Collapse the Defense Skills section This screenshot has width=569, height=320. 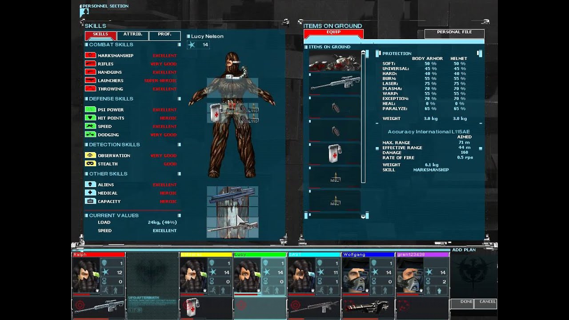click(x=179, y=99)
